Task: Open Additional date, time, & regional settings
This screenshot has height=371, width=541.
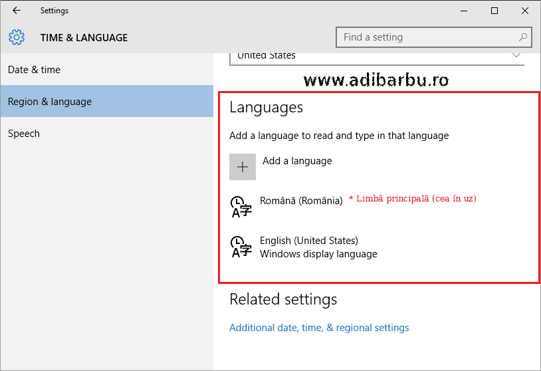Action: 319,328
